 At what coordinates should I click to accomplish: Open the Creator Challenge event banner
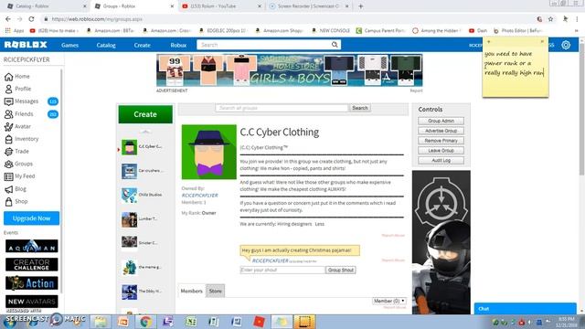(x=32, y=264)
